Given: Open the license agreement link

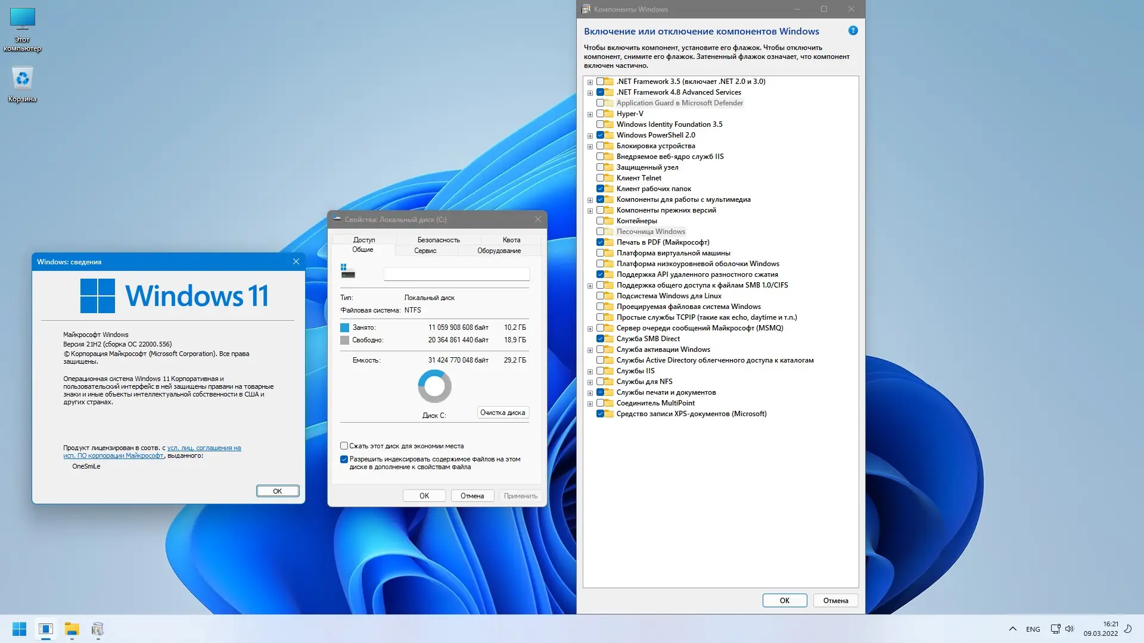Looking at the screenshot, I should point(204,448).
